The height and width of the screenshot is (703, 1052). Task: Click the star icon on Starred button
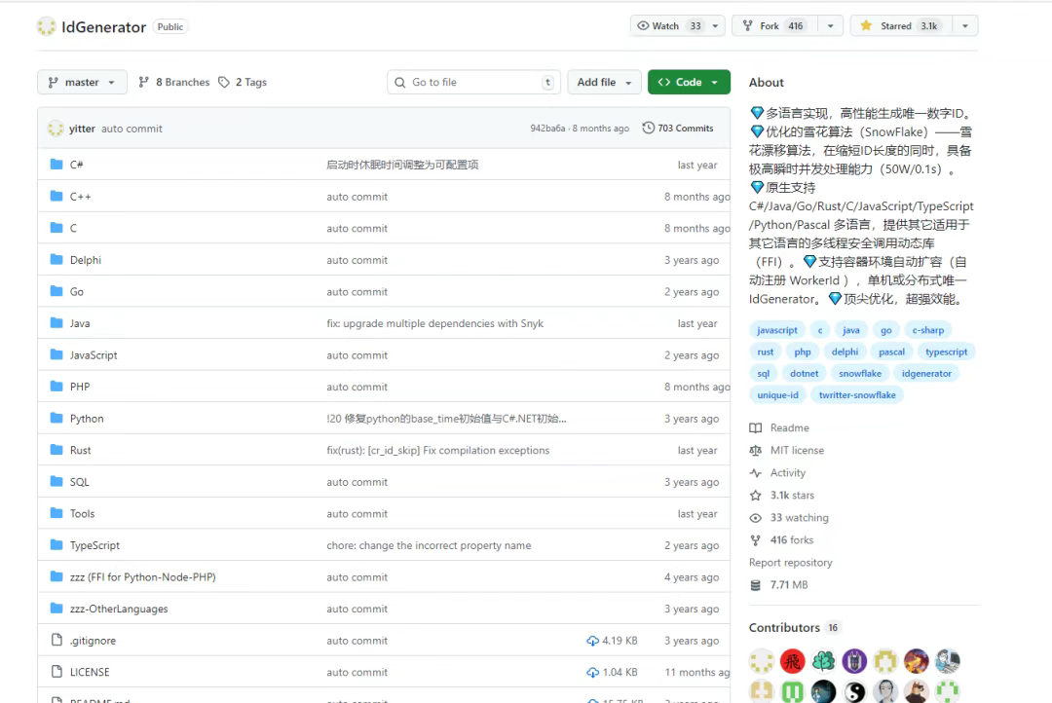(866, 25)
